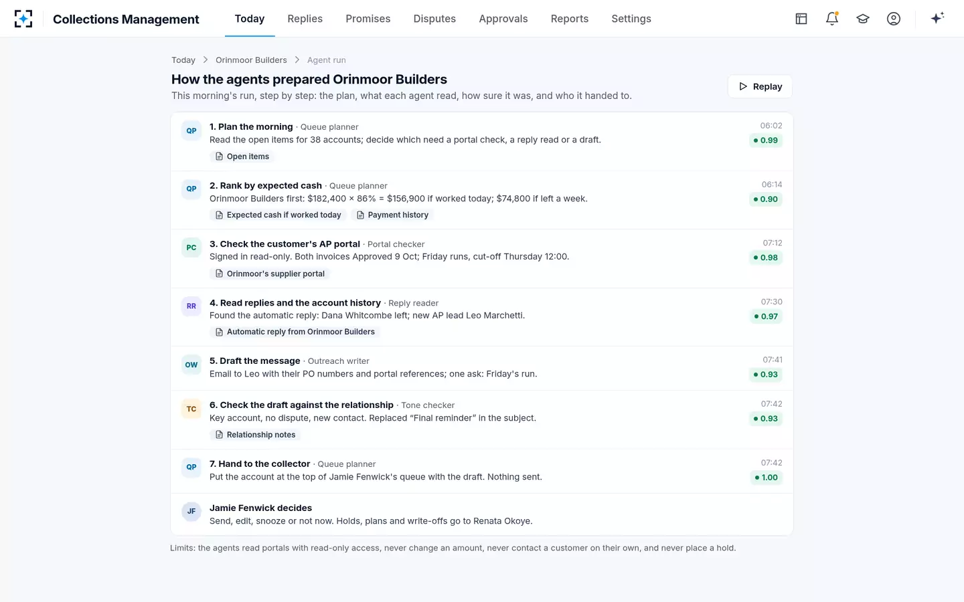
Task: Select step 4. Read replies and the account history
Action: [x=295, y=303]
